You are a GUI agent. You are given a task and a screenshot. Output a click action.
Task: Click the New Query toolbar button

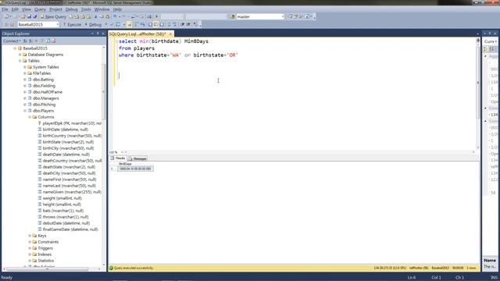53,16
